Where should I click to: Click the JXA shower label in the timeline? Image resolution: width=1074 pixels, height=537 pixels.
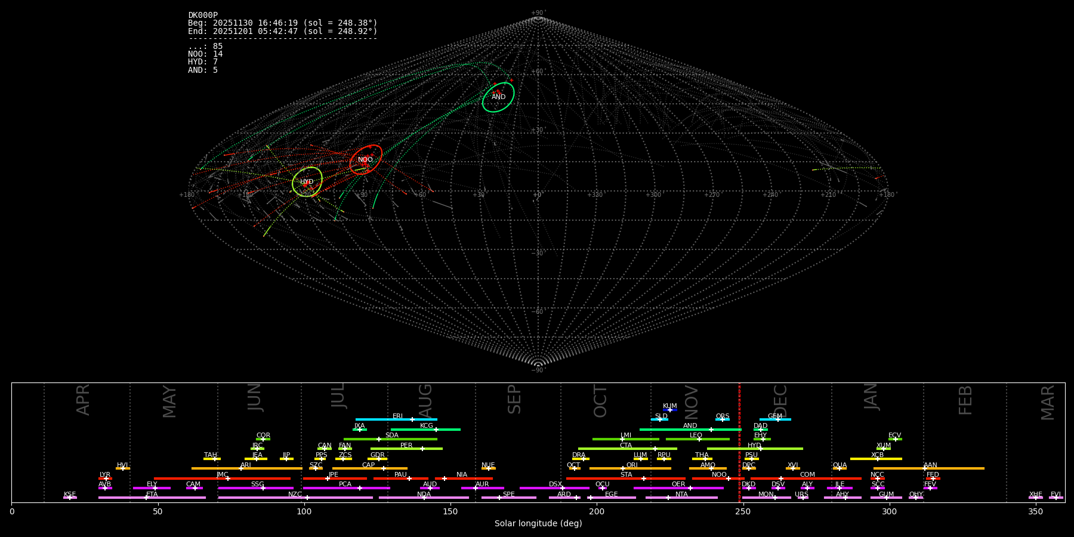[359, 426]
